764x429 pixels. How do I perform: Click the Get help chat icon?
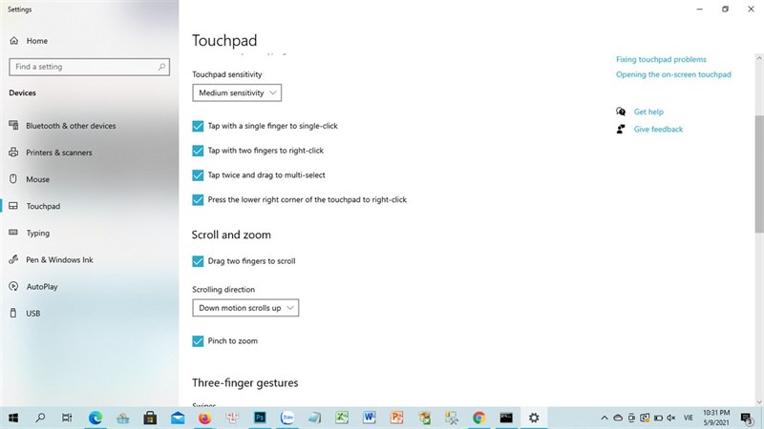(620, 112)
